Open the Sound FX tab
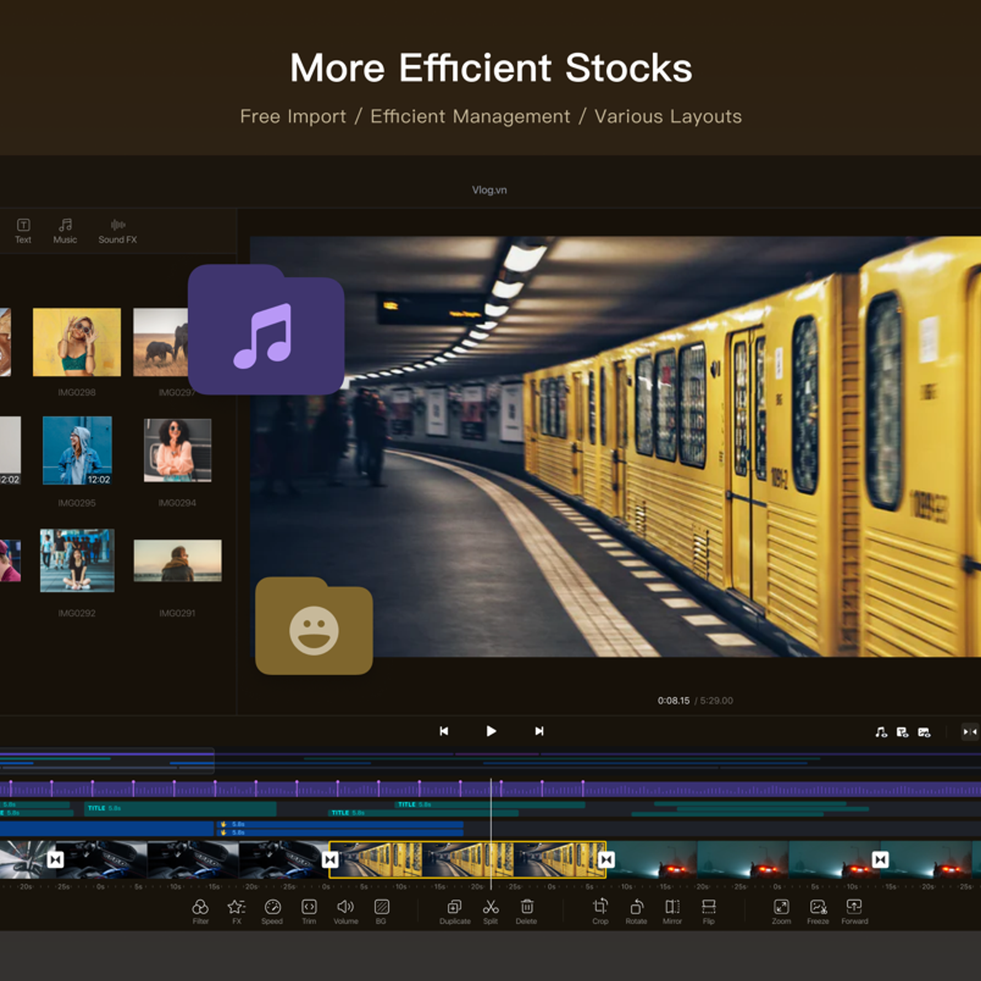This screenshot has height=981, width=981. (x=118, y=231)
